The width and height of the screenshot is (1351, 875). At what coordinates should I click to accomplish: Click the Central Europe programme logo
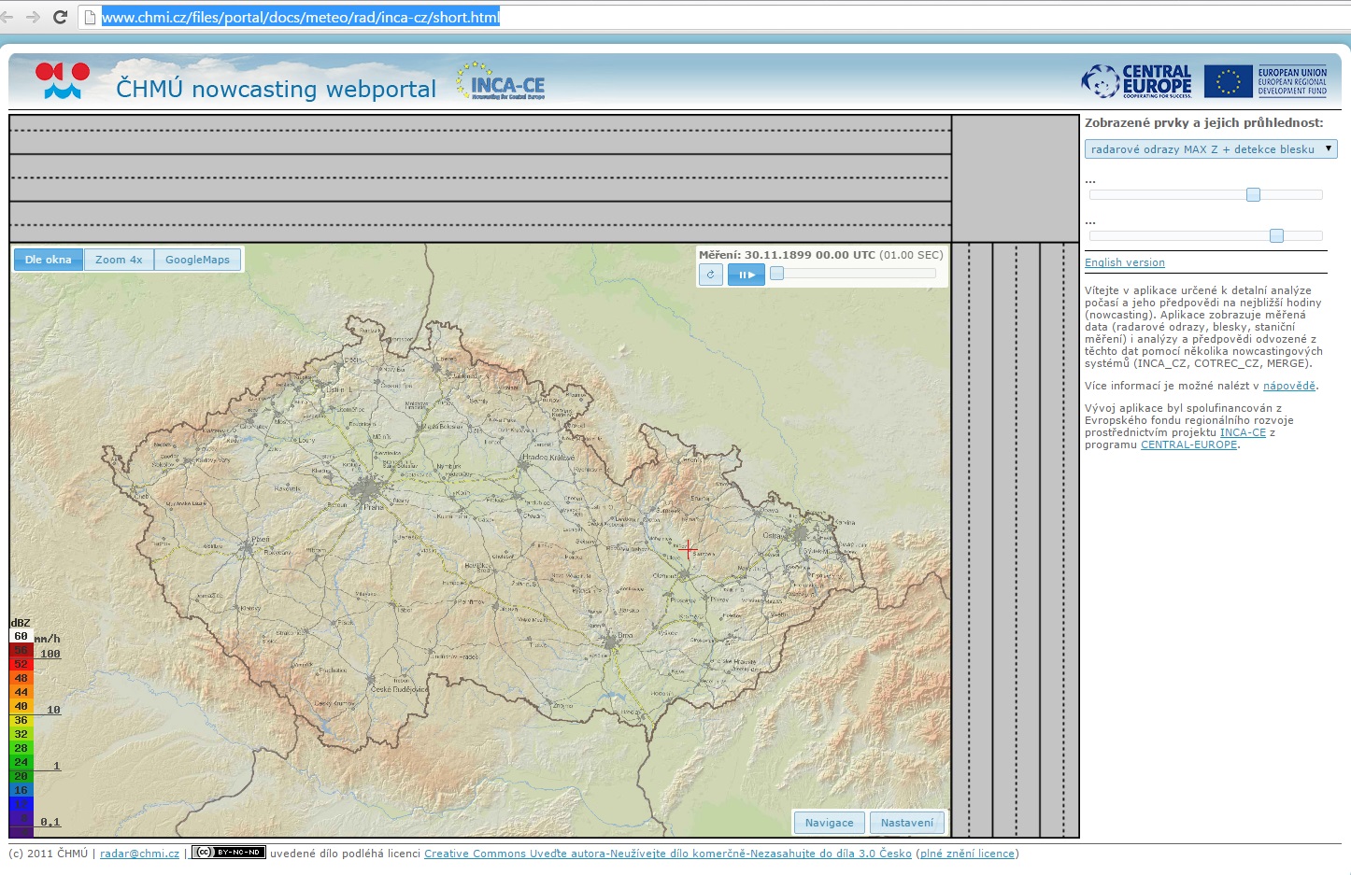pos(1137,82)
